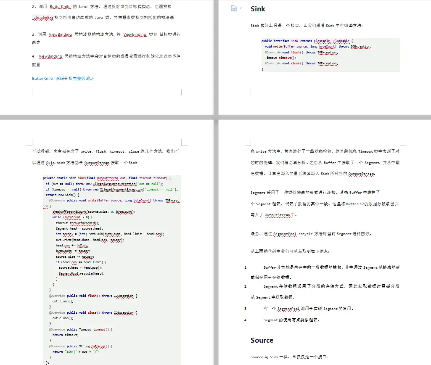Viewport: 431px width, 365px height.
Task: Click the line "Segment head = source.head;"
Action: click(x=79, y=228)
